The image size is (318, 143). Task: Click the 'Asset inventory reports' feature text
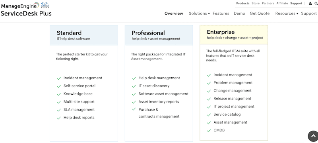[x=159, y=101]
